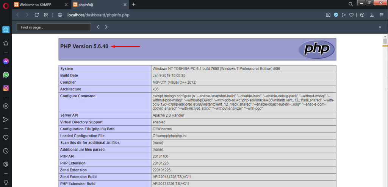Viewport: 388px width, 187px height.
Task: Go forward to the next page
Action: (x=27, y=15)
